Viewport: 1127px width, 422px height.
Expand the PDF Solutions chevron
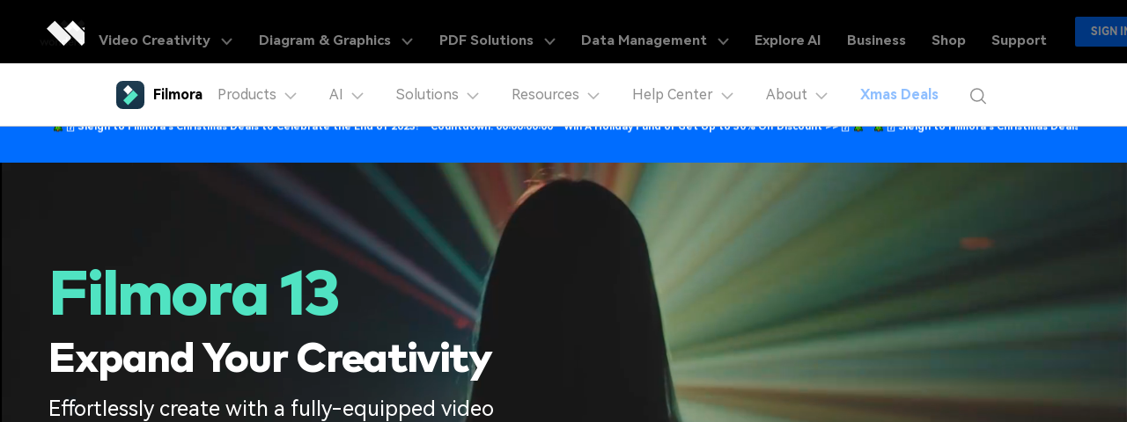(x=549, y=41)
